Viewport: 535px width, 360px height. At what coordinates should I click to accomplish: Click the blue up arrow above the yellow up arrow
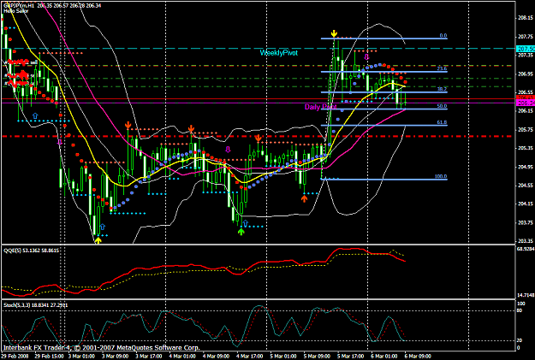[x=103, y=227]
